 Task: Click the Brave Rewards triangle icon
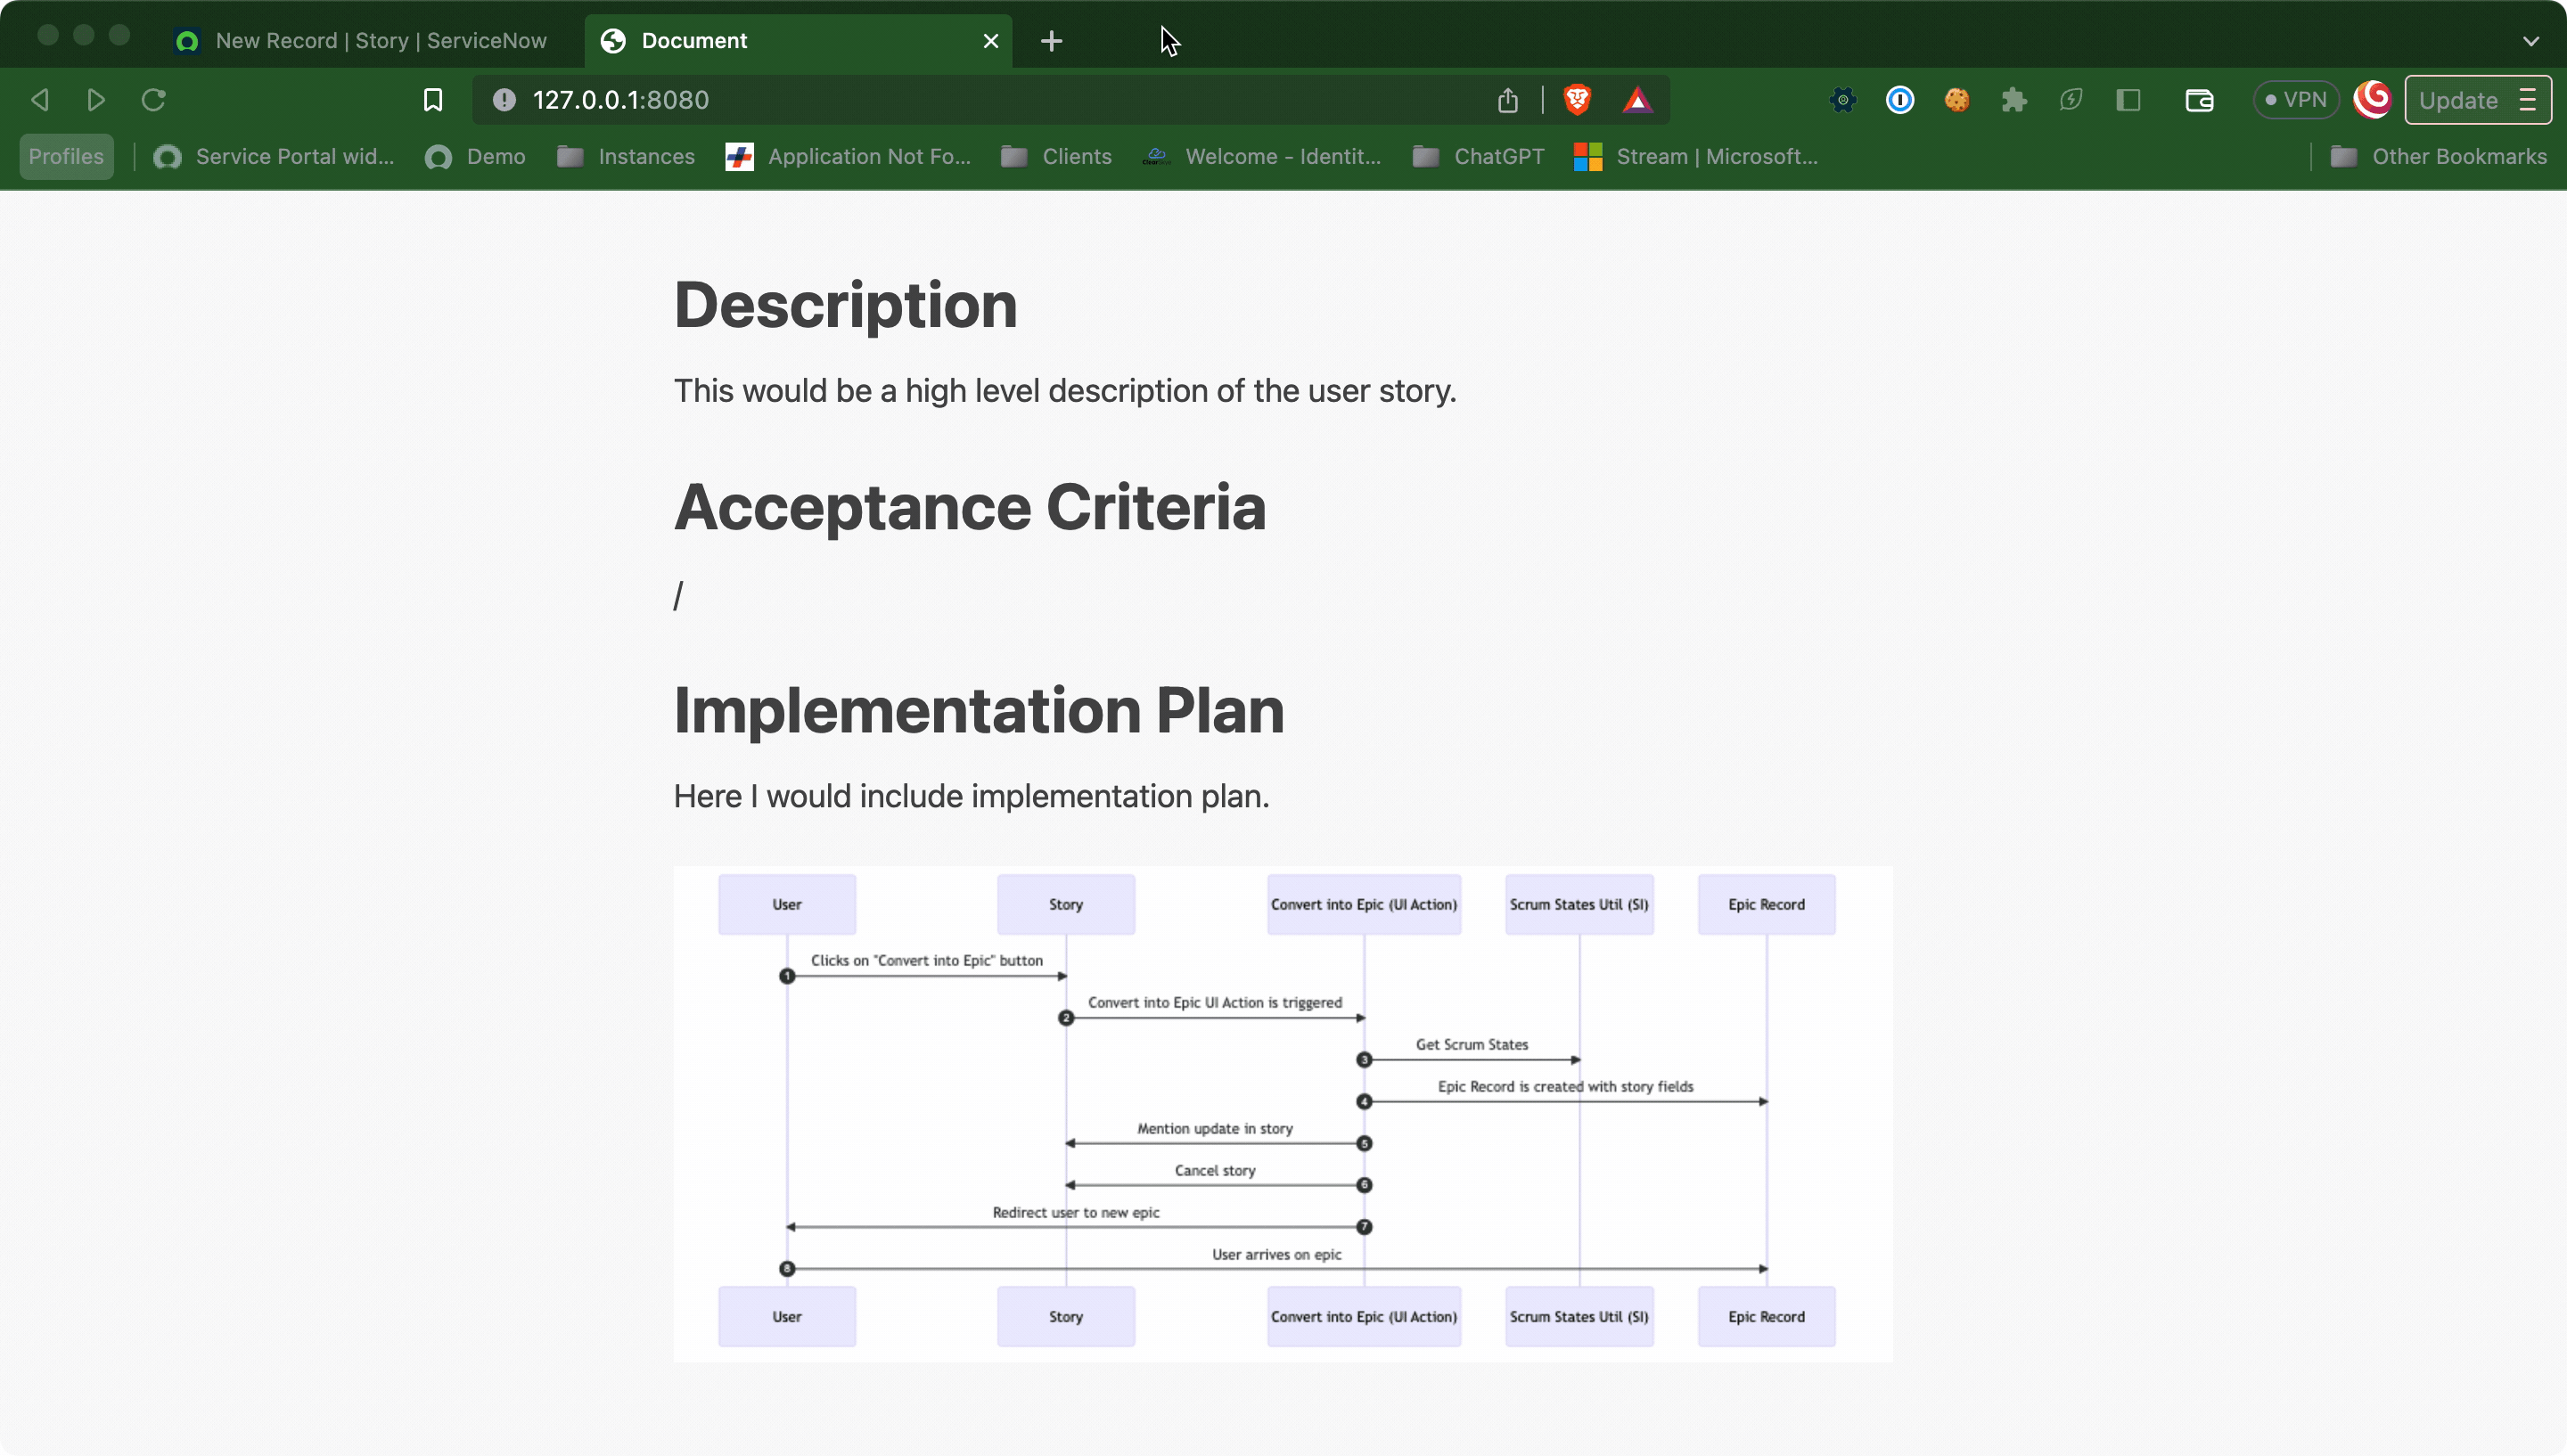click(x=1637, y=100)
